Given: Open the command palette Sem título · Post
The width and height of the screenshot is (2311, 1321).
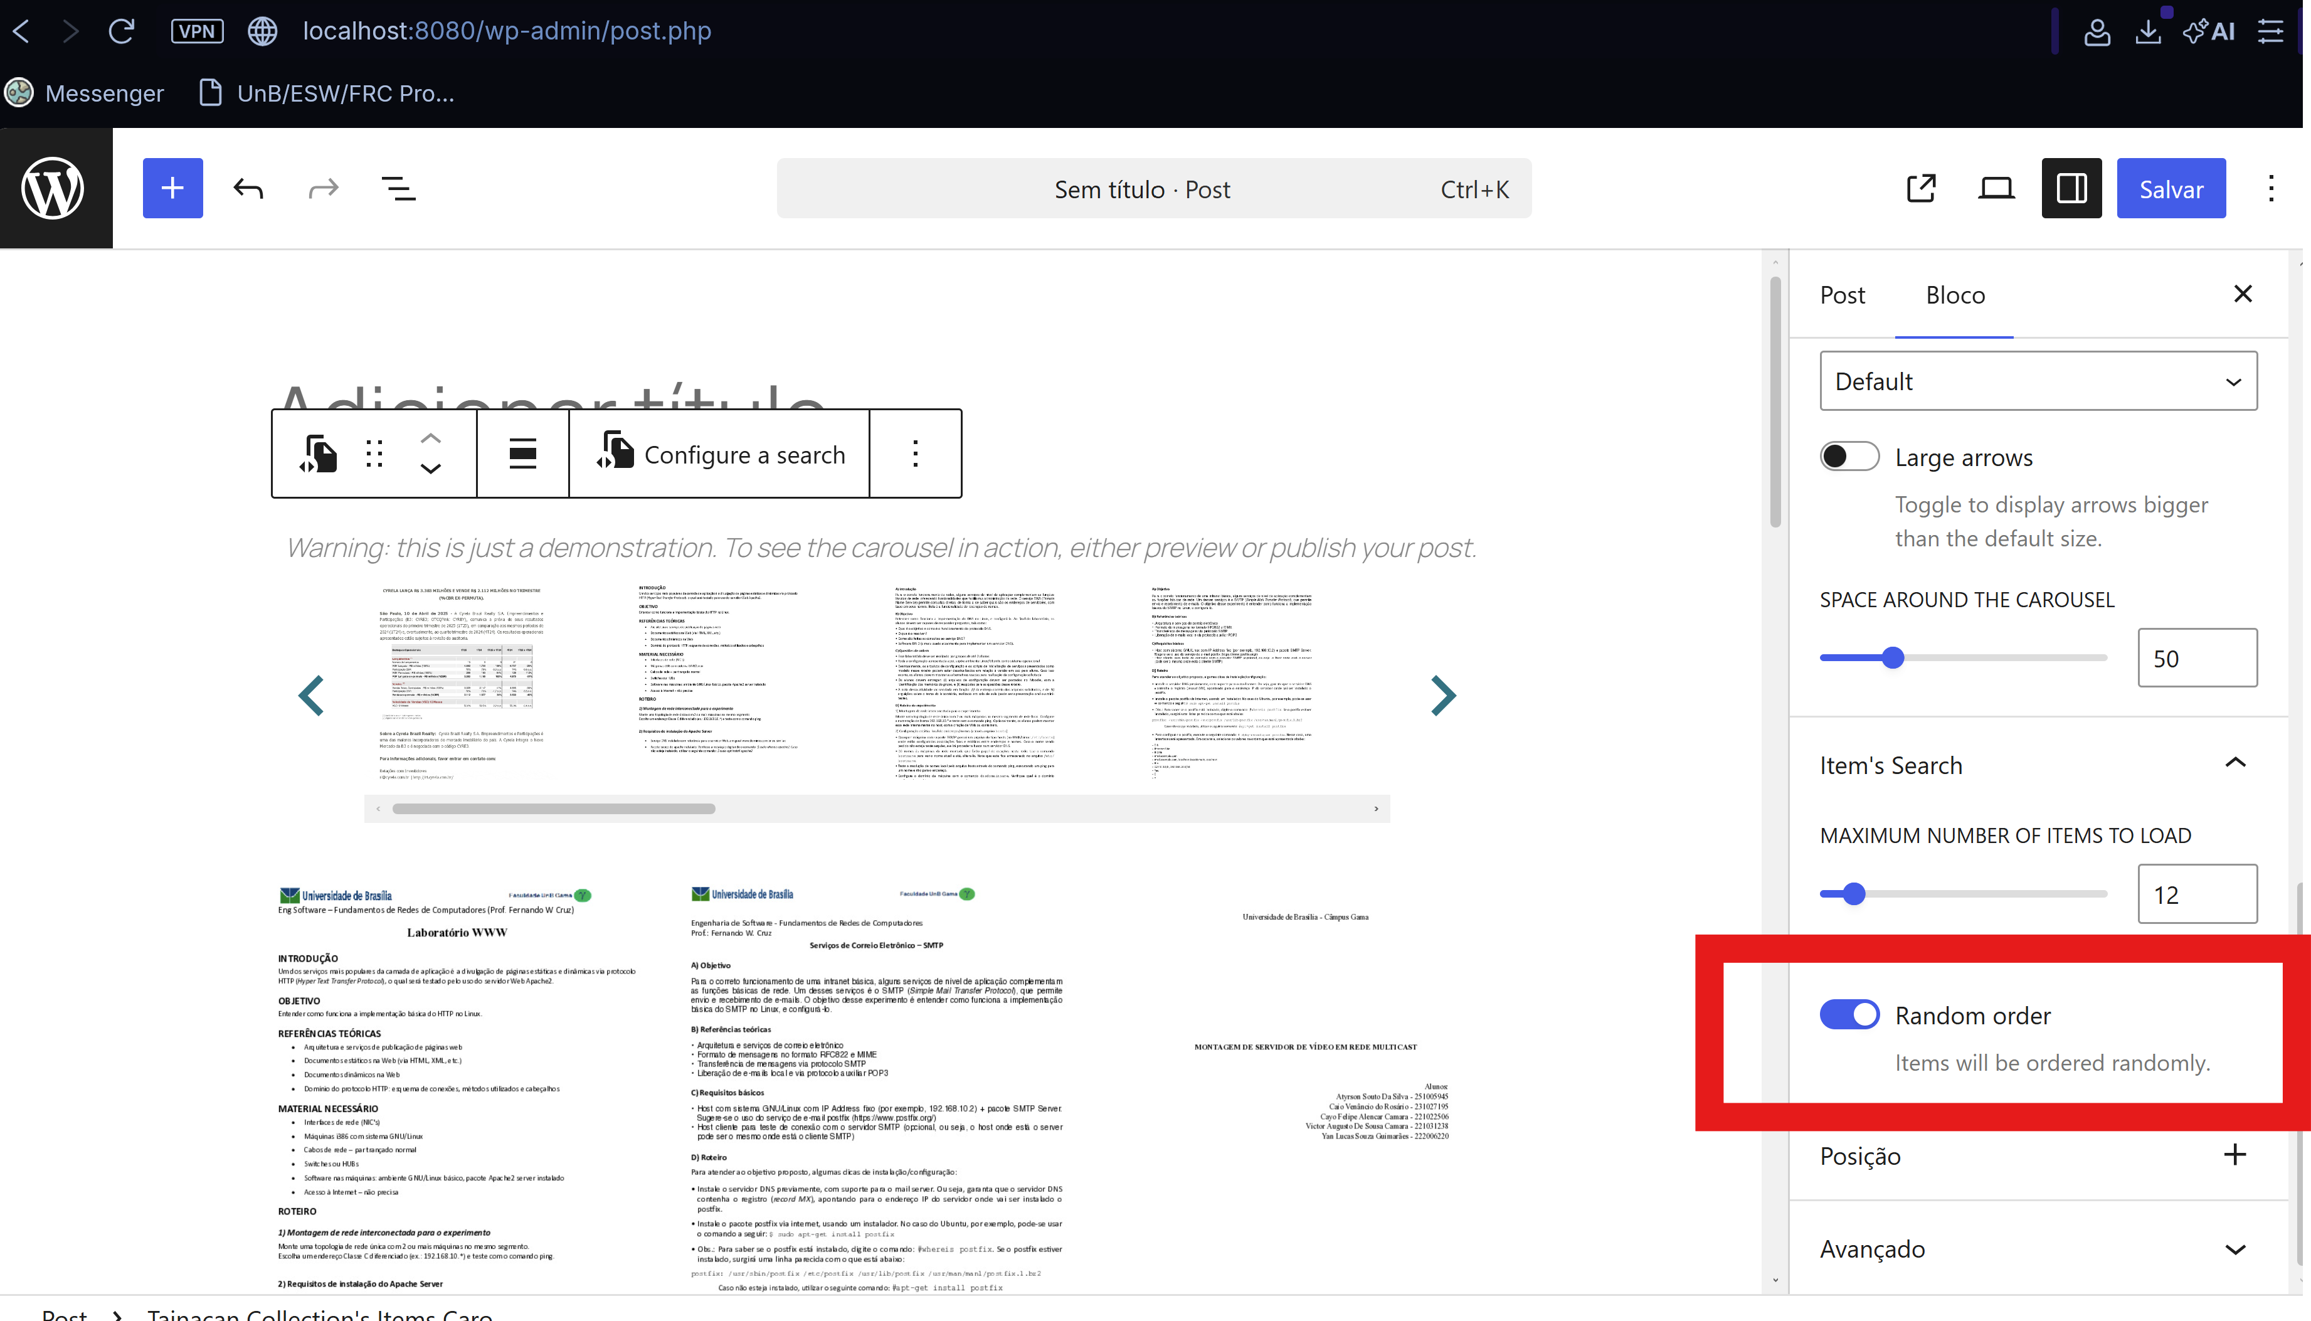Looking at the screenshot, I should coord(1154,188).
